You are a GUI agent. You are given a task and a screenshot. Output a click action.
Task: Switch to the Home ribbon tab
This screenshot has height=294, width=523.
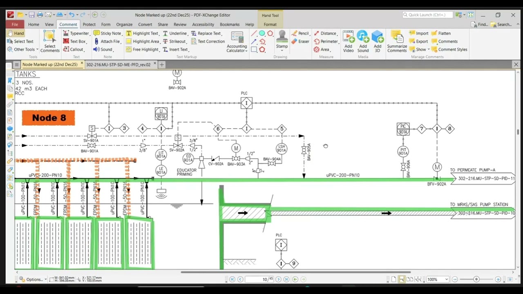34,24
